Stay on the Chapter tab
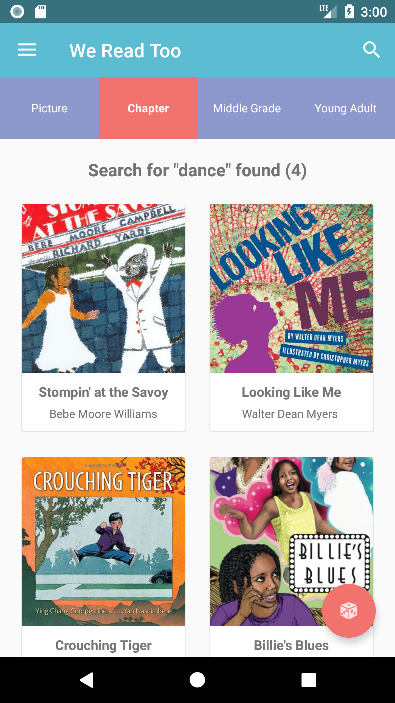 tap(148, 108)
